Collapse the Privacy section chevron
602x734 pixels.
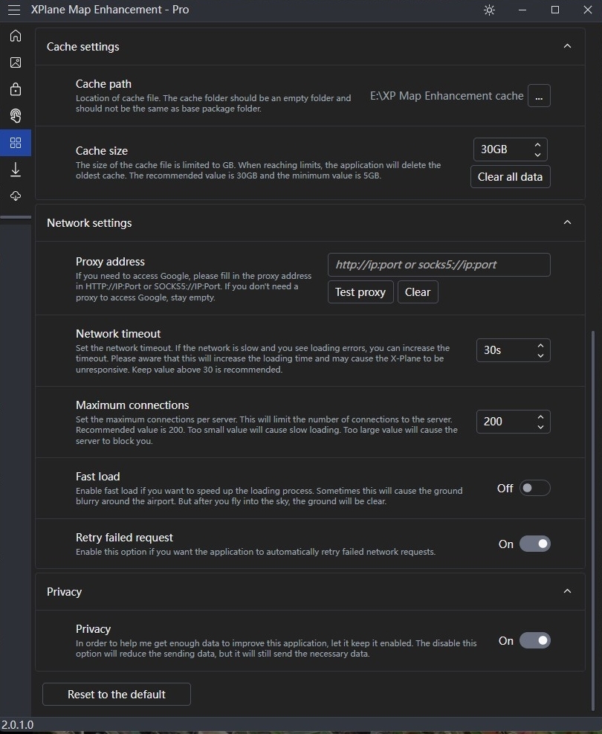[x=567, y=591]
